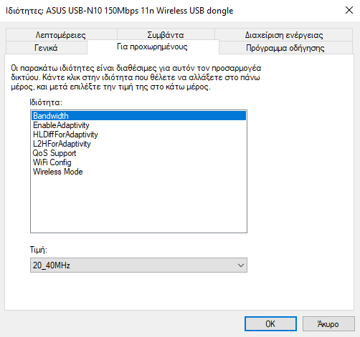Screen dimensions: 360x337
Task: Click the Ιδιότητα list label
Action: 46,102
